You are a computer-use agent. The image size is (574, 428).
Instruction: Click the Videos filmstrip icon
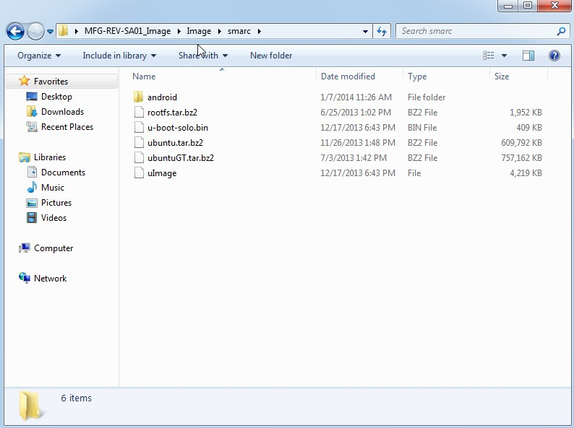[x=32, y=218]
